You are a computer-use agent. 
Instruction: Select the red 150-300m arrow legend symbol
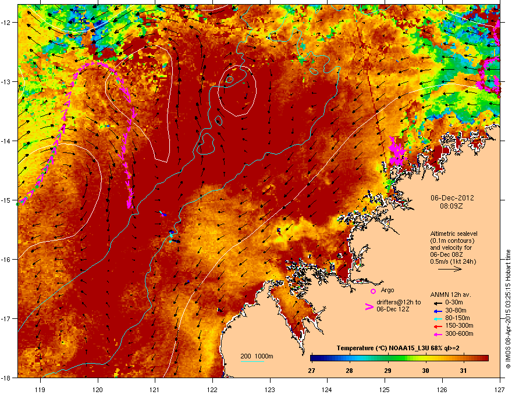(x=438, y=326)
